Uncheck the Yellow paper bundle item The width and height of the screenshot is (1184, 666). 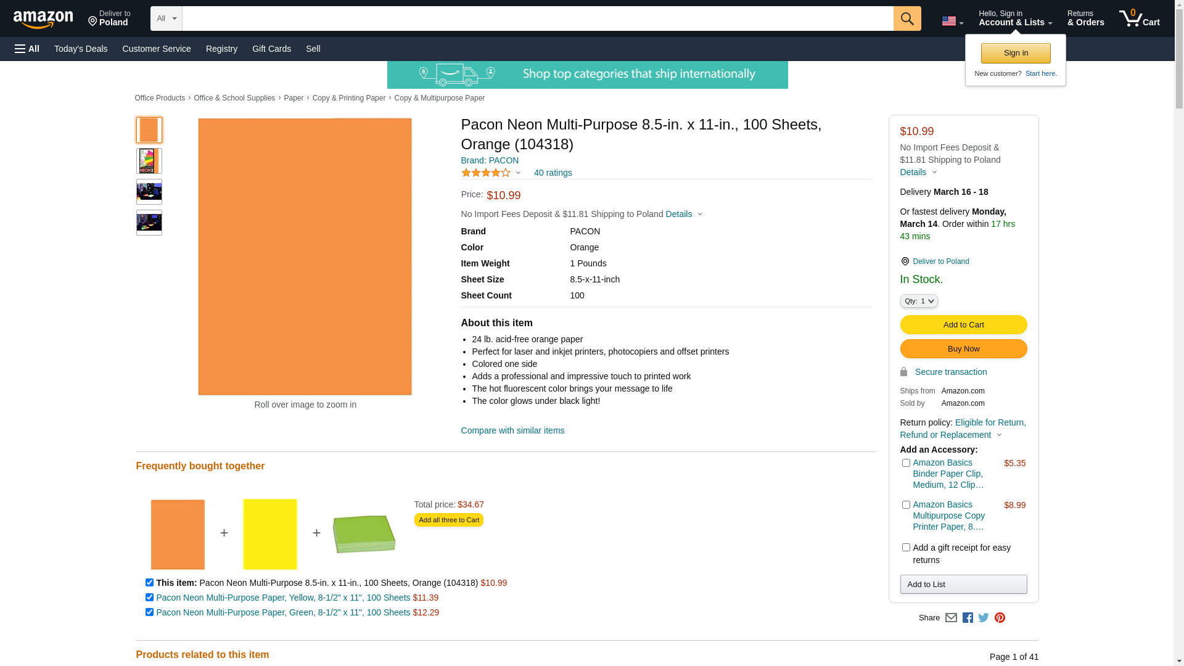[149, 598]
